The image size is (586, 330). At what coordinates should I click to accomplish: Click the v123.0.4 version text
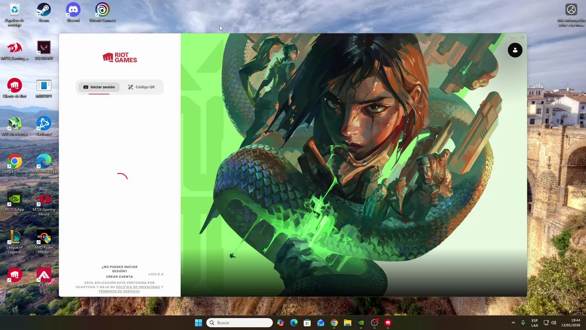(x=156, y=274)
